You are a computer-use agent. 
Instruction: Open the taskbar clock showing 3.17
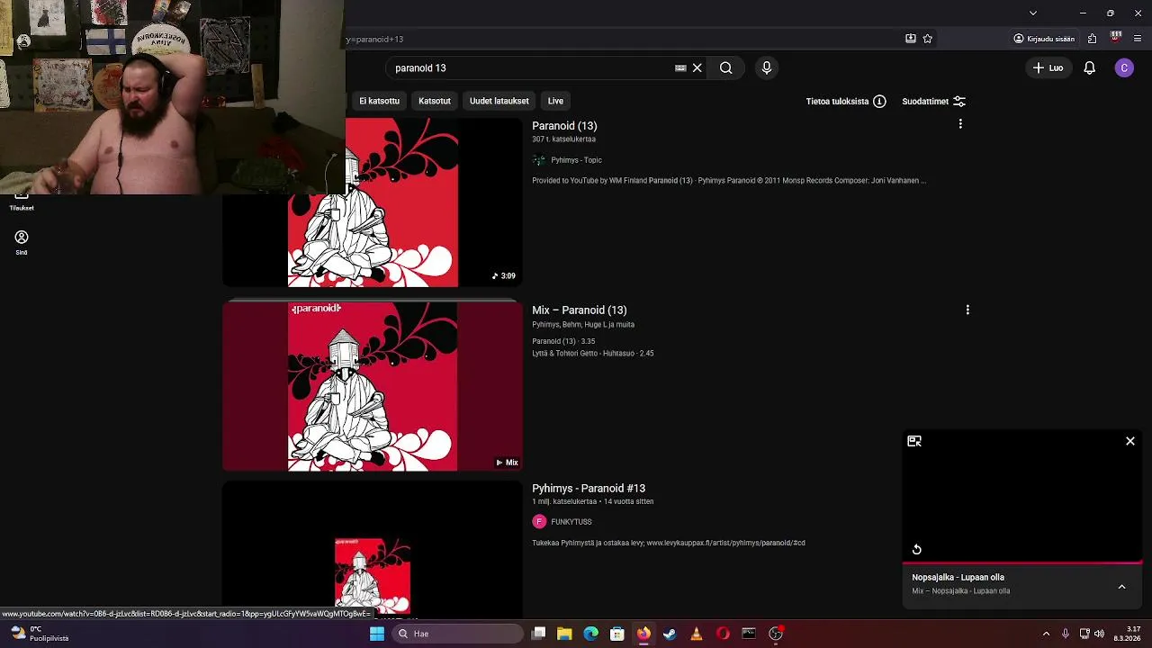click(x=1128, y=634)
